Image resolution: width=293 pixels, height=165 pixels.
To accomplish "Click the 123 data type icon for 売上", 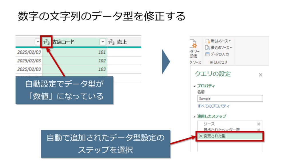I will [111, 42].
